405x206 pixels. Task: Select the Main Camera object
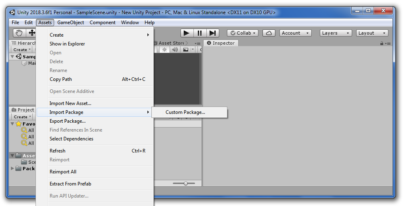pyautogui.click(x=29, y=63)
